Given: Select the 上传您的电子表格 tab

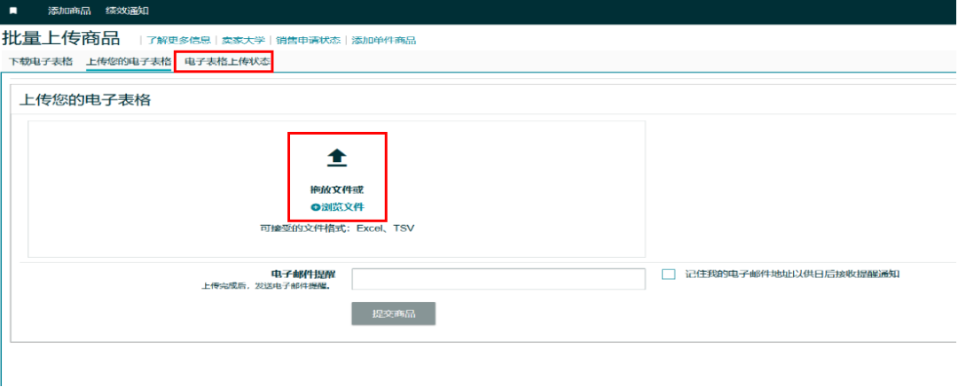Looking at the screenshot, I should [x=129, y=62].
